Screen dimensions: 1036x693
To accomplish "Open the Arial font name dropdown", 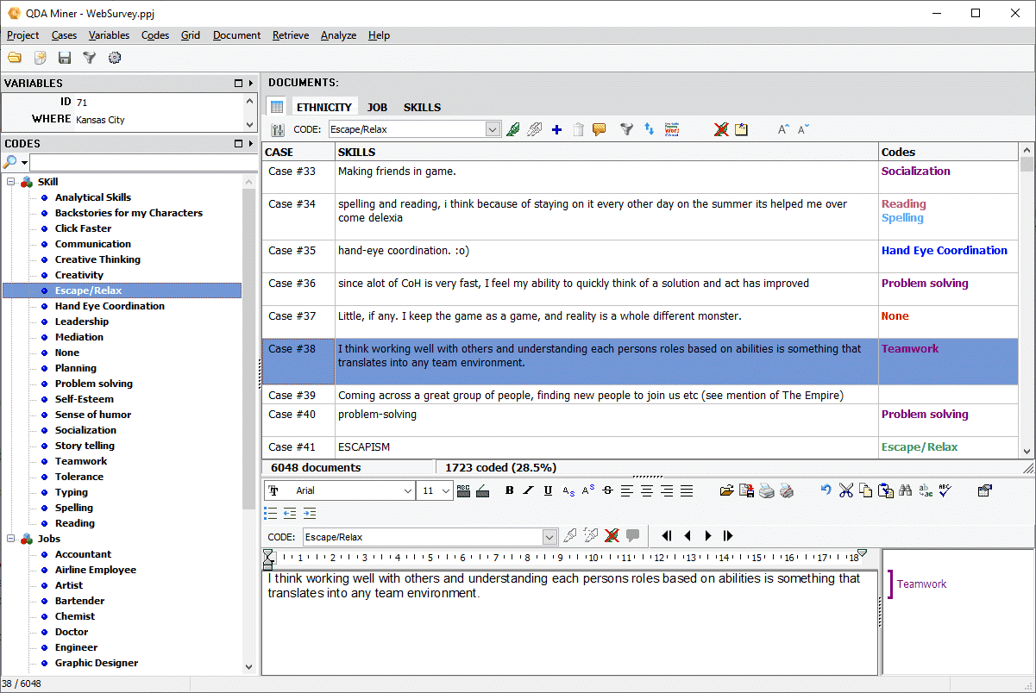I will tap(407, 490).
